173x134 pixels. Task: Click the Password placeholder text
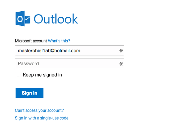[28, 64]
